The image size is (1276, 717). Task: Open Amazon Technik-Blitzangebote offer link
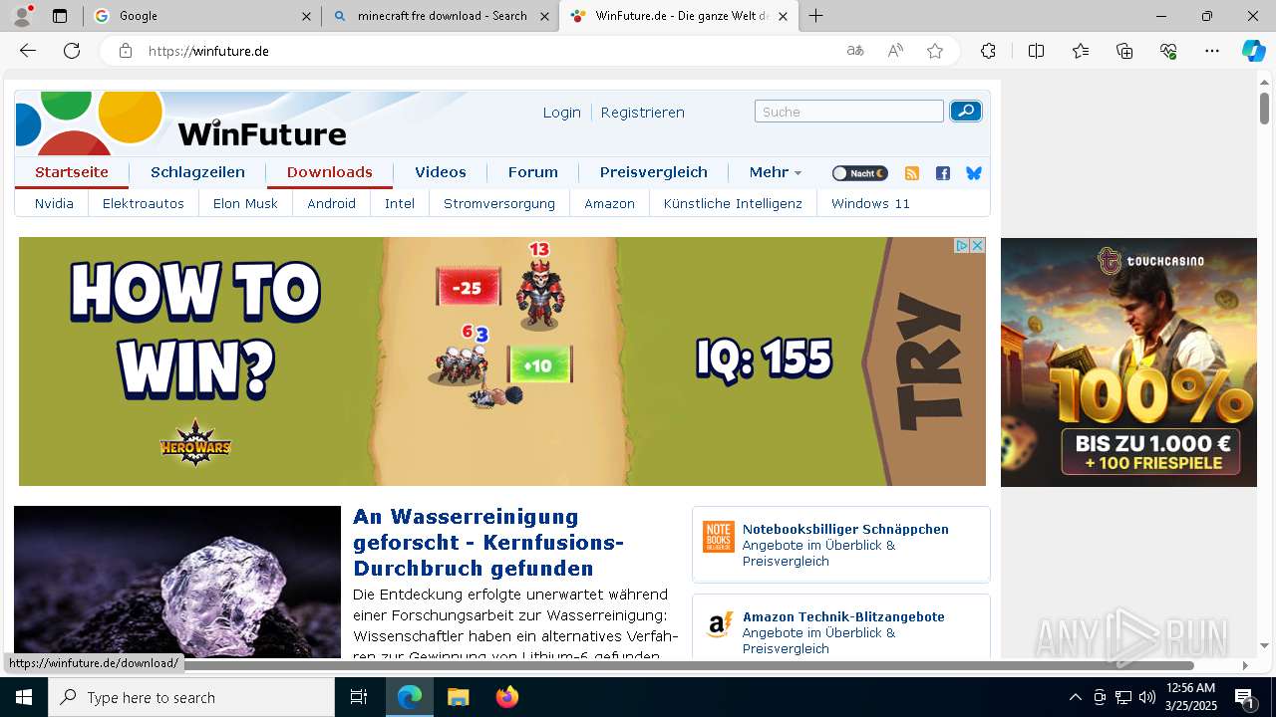[x=843, y=616]
